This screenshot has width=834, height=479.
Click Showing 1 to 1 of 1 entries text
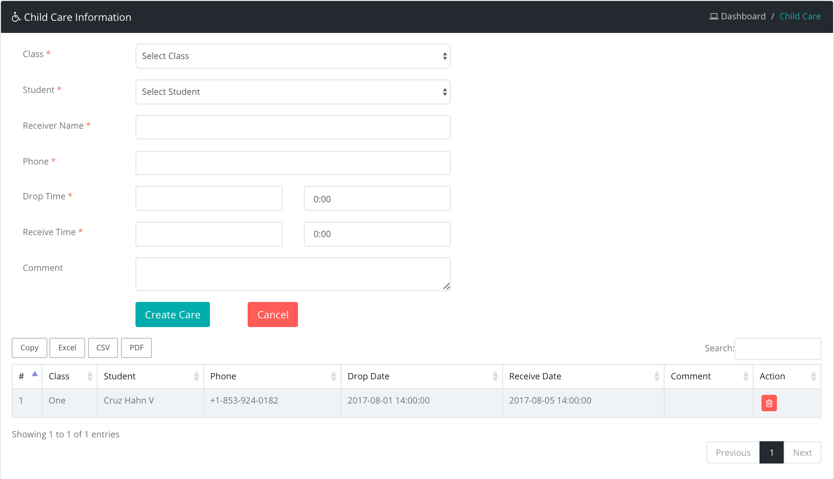coord(66,434)
